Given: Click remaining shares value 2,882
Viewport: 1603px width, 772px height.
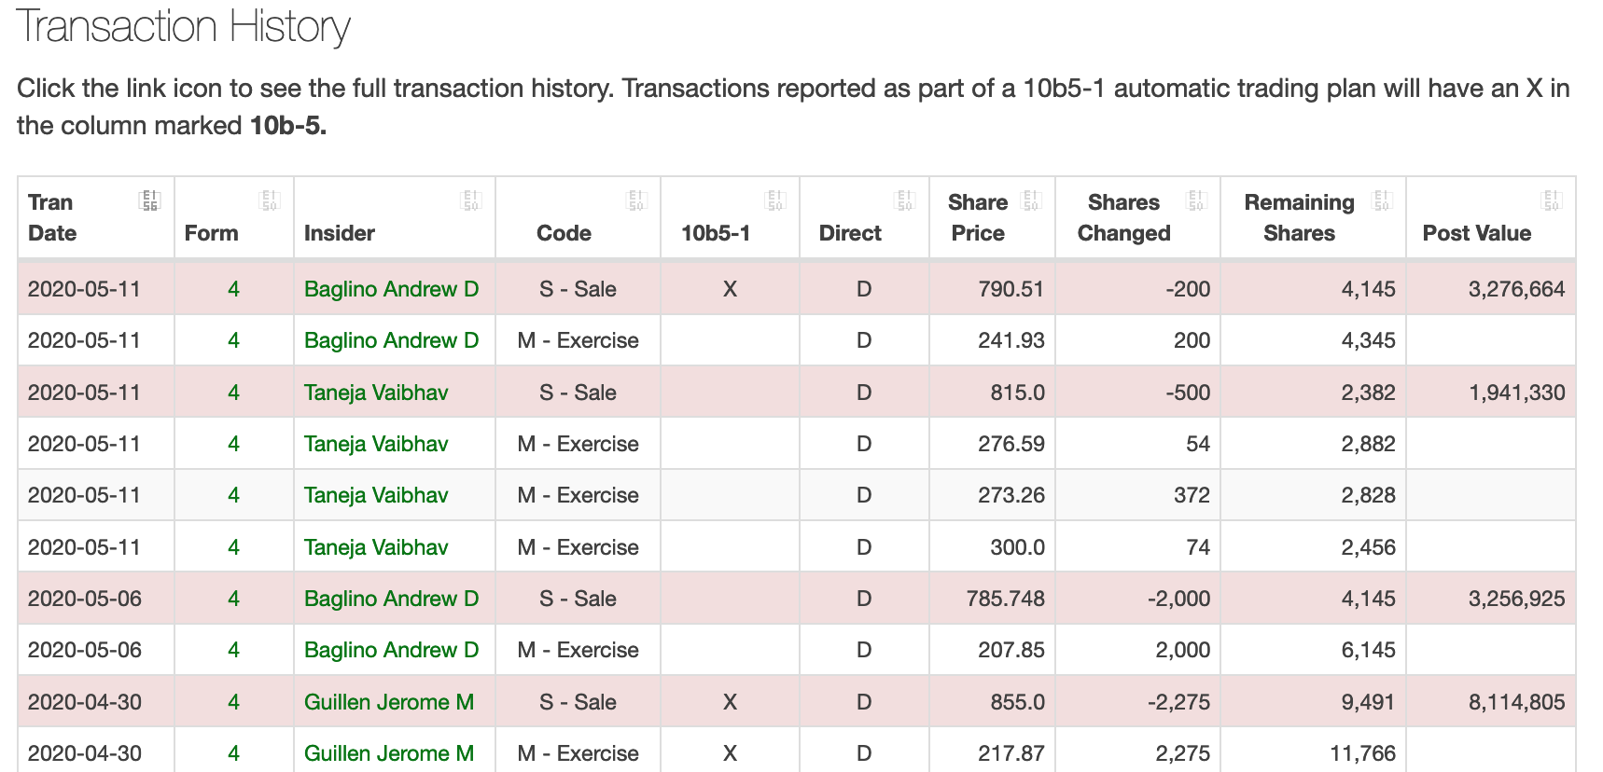Looking at the screenshot, I should click(x=1368, y=444).
